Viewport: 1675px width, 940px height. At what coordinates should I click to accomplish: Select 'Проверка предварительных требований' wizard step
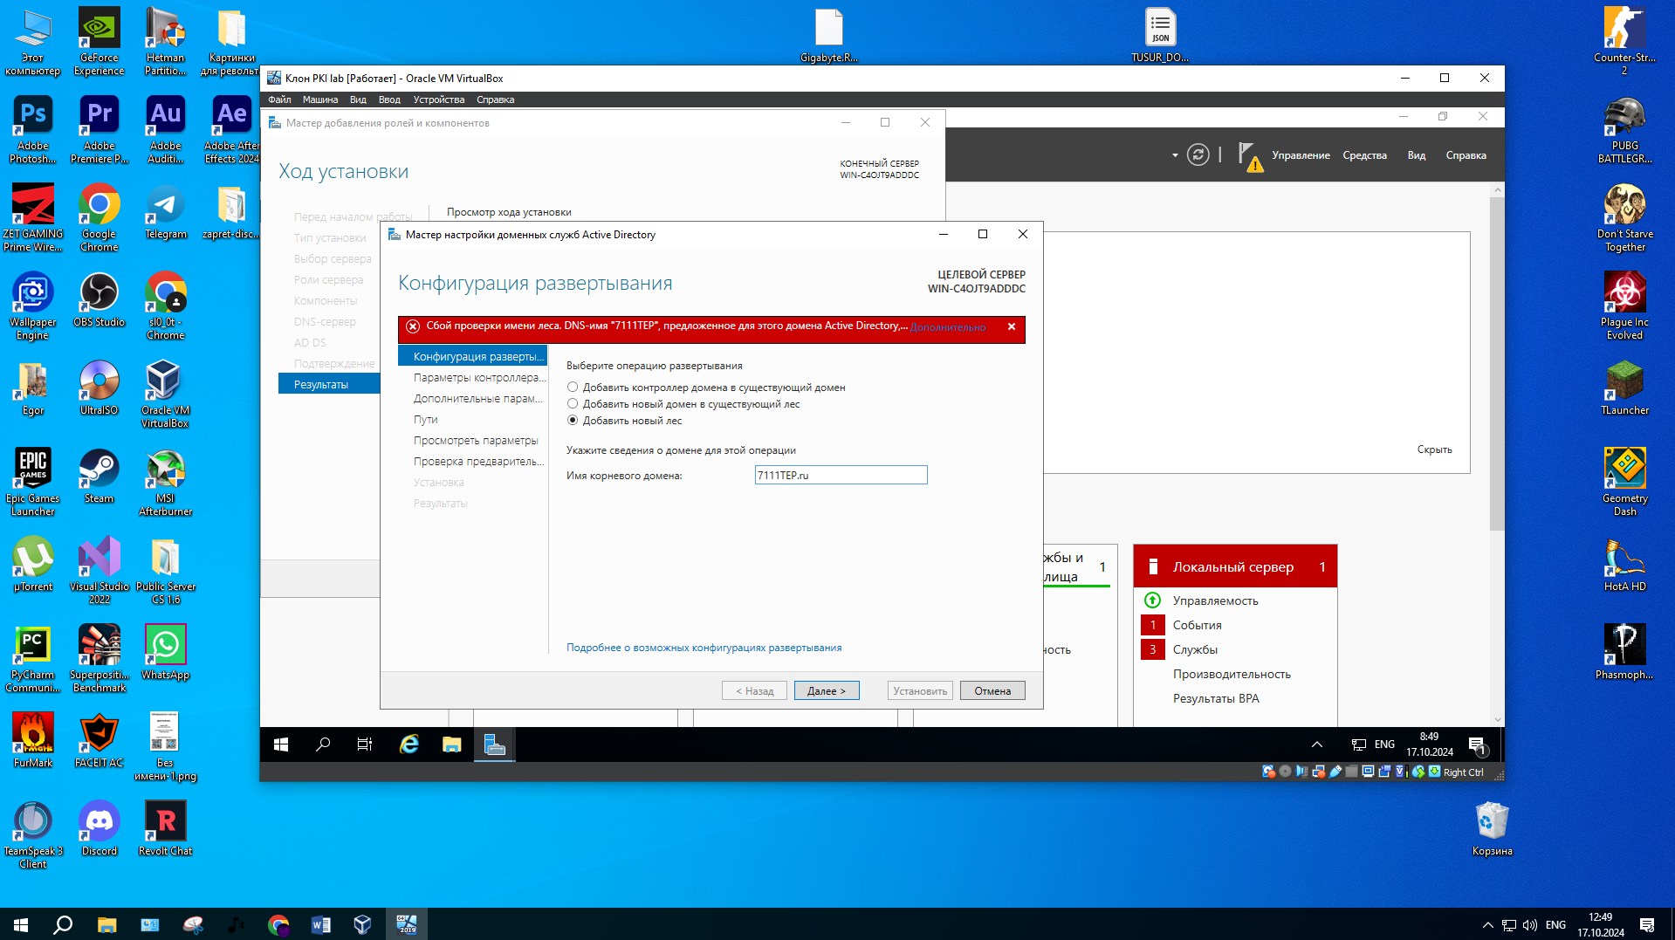coord(478,462)
